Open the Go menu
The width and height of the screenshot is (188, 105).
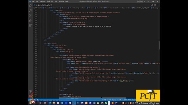52,2
